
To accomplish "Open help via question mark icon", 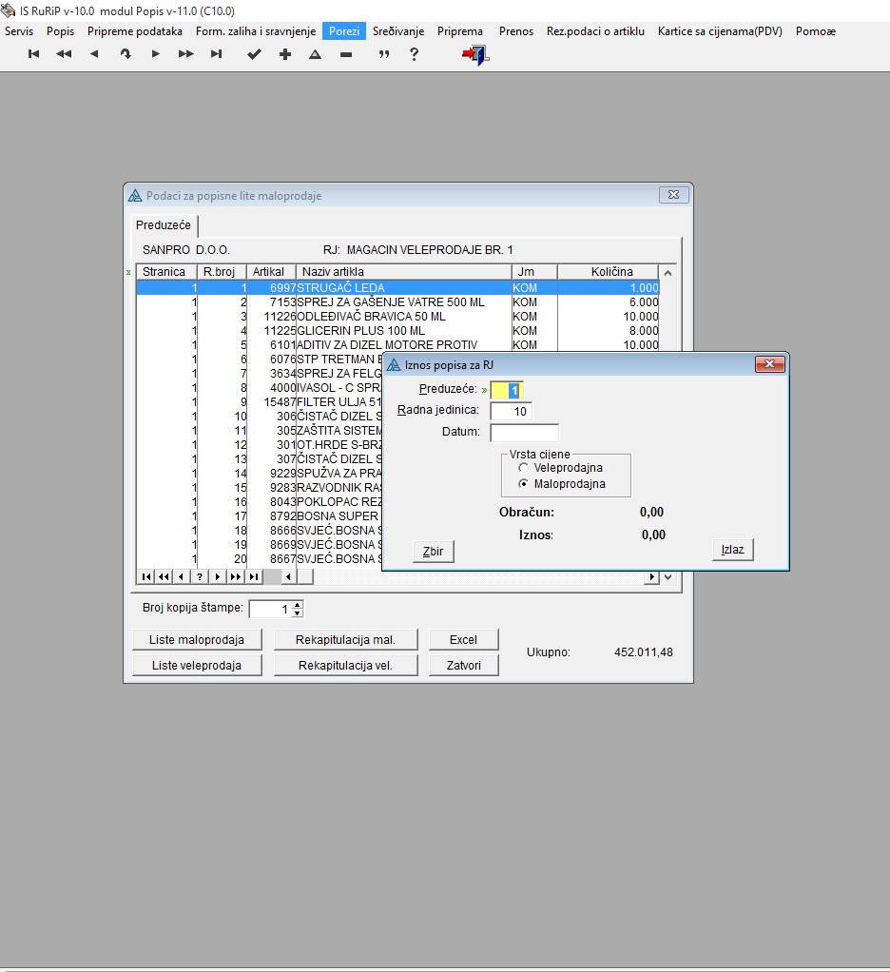I will (x=414, y=55).
